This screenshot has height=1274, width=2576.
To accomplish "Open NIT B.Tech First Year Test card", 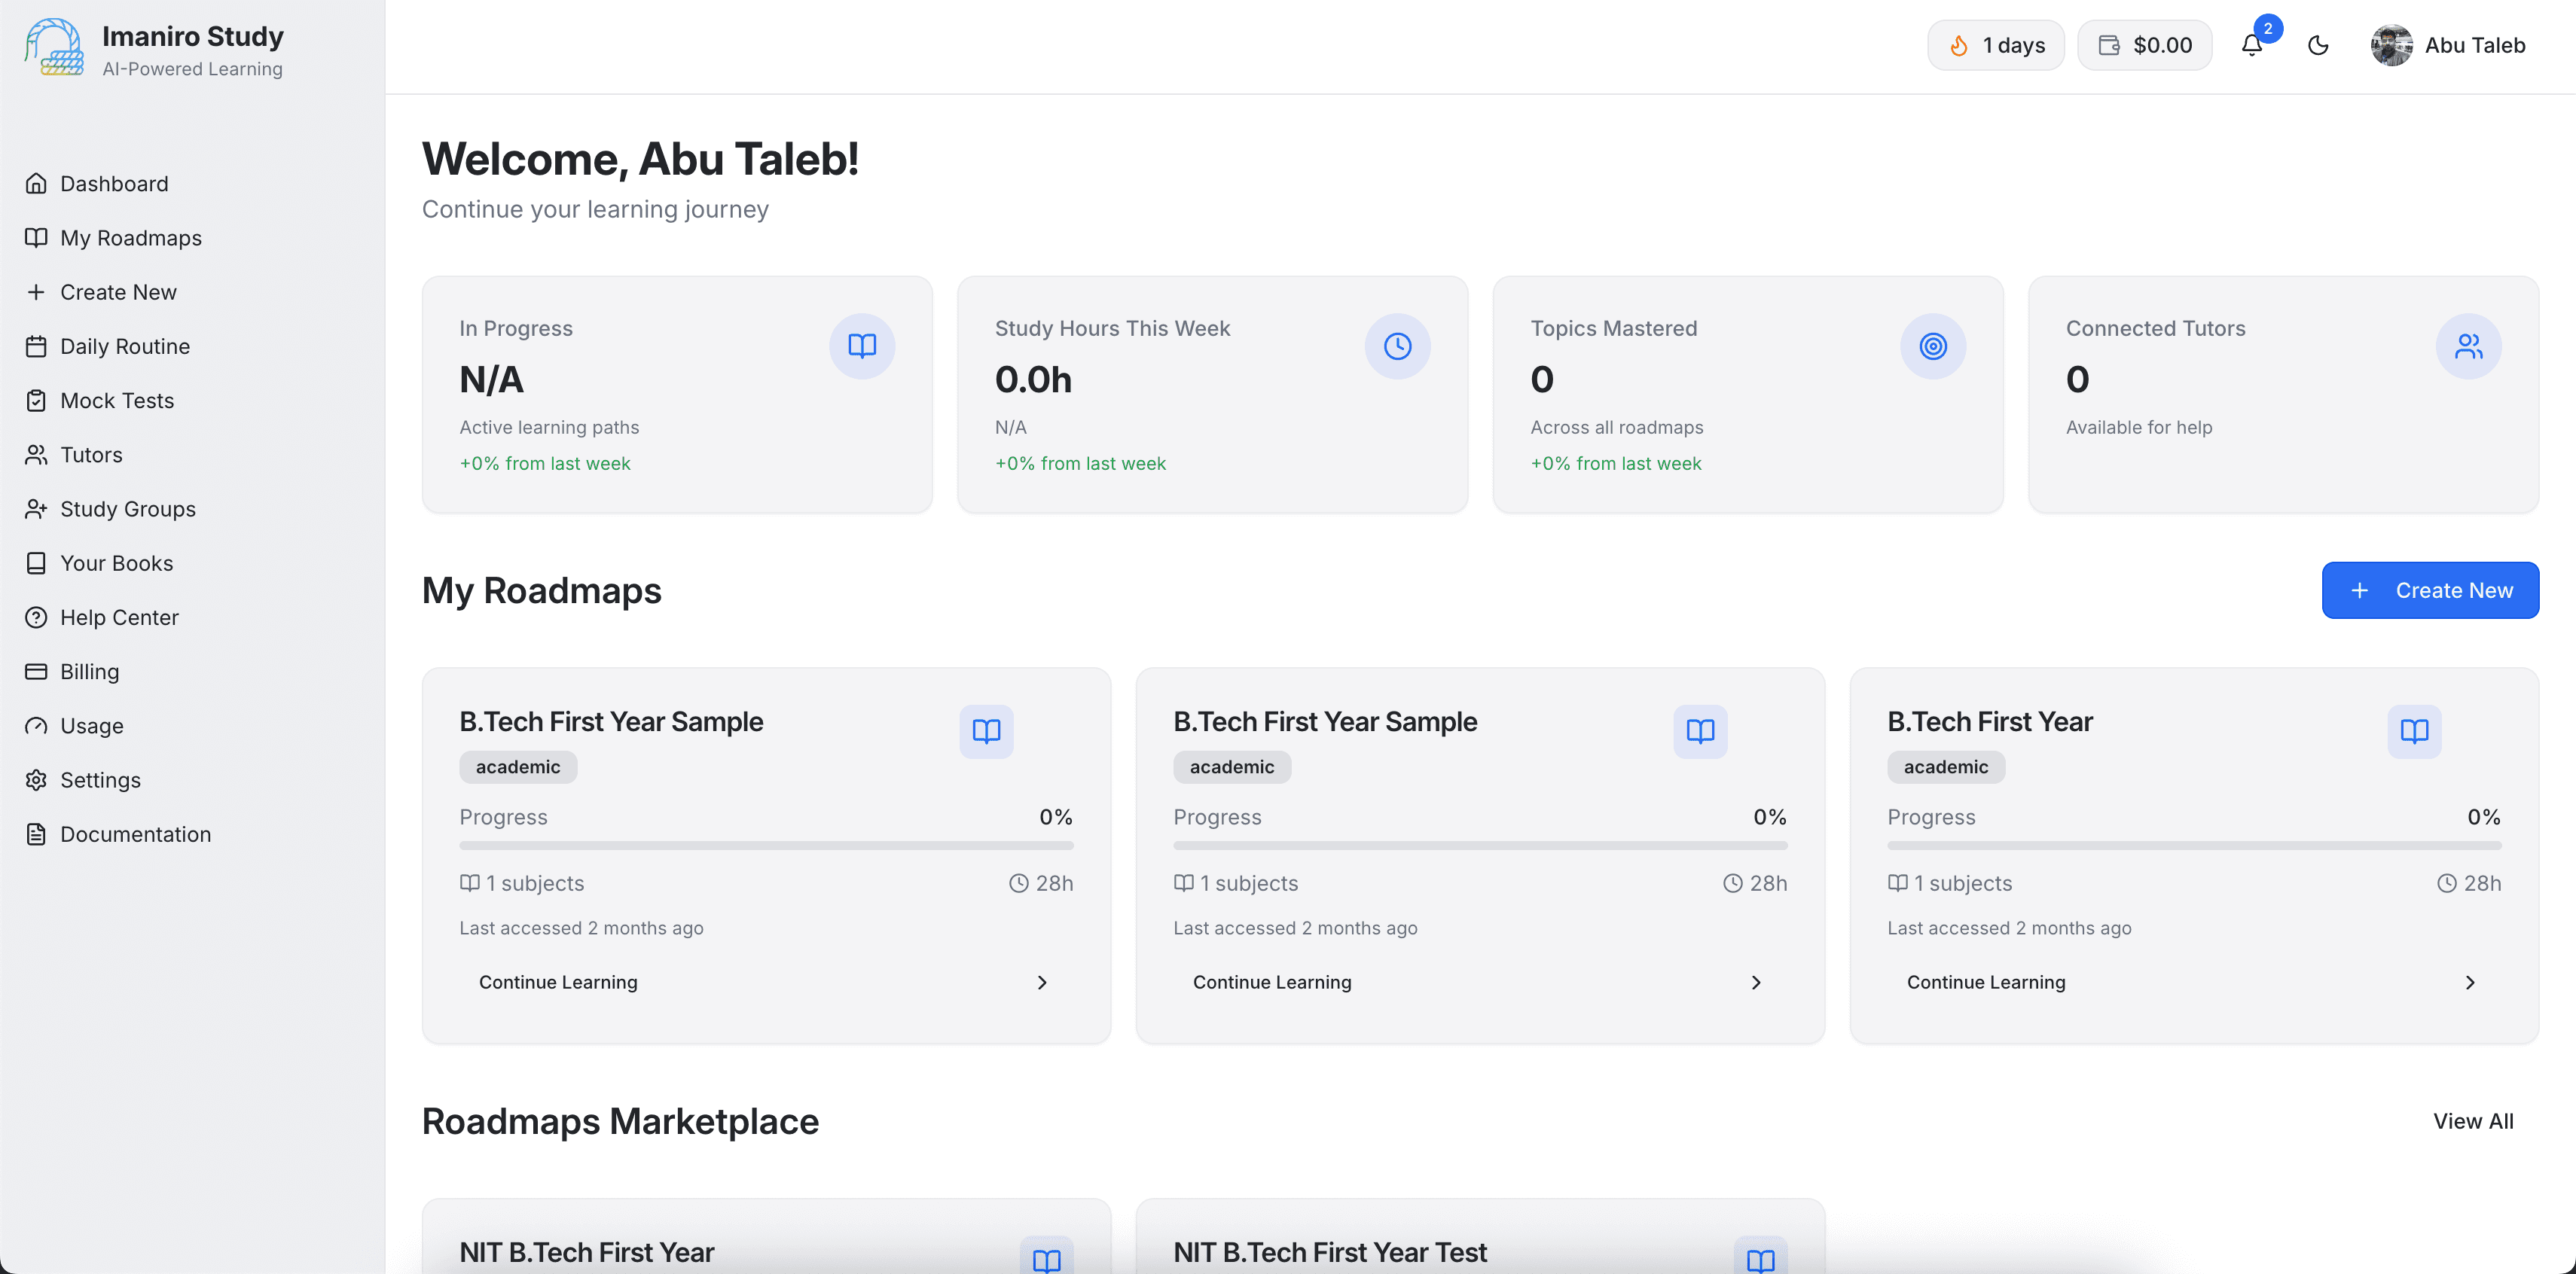I will point(1329,1251).
